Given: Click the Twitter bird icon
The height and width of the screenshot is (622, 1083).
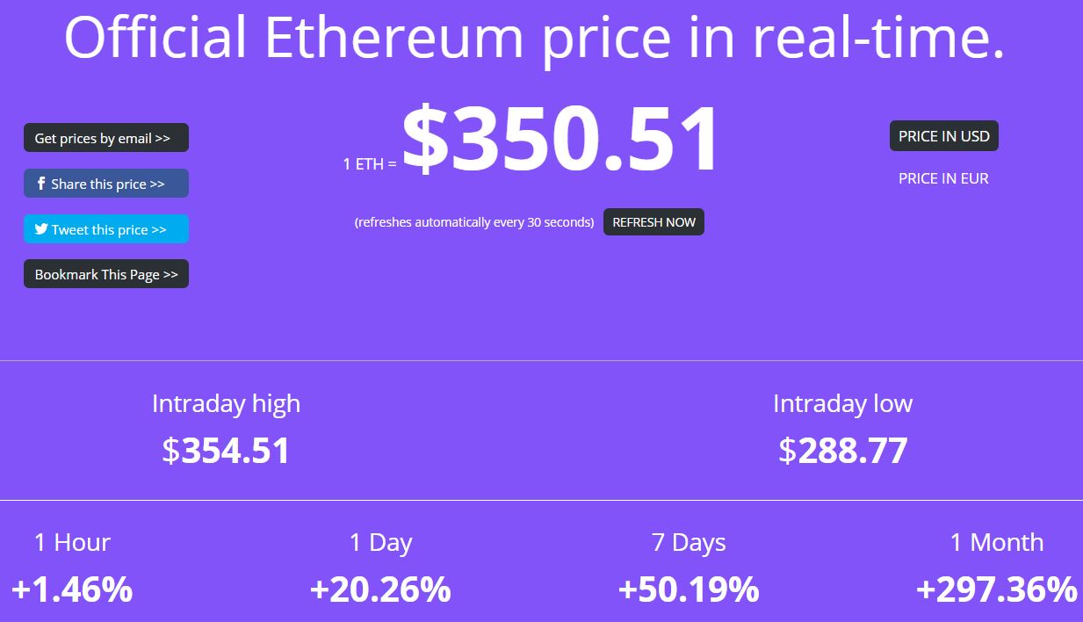Looking at the screenshot, I should point(41,229).
